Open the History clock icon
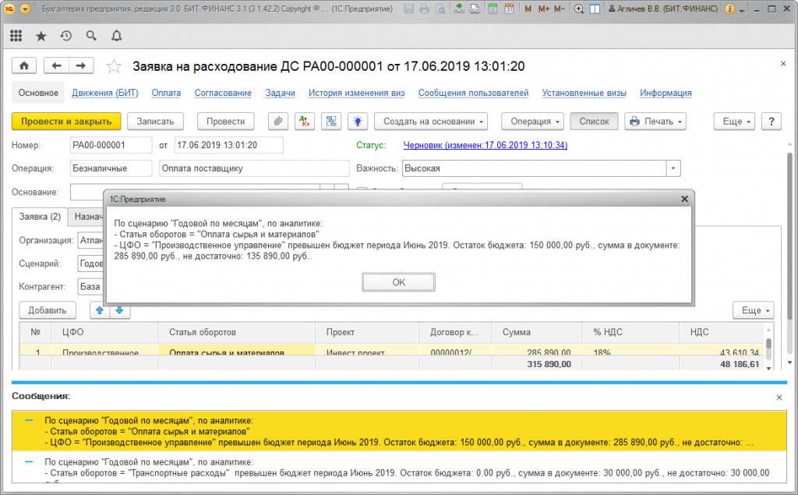The image size is (798, 495). click(66, 36)
